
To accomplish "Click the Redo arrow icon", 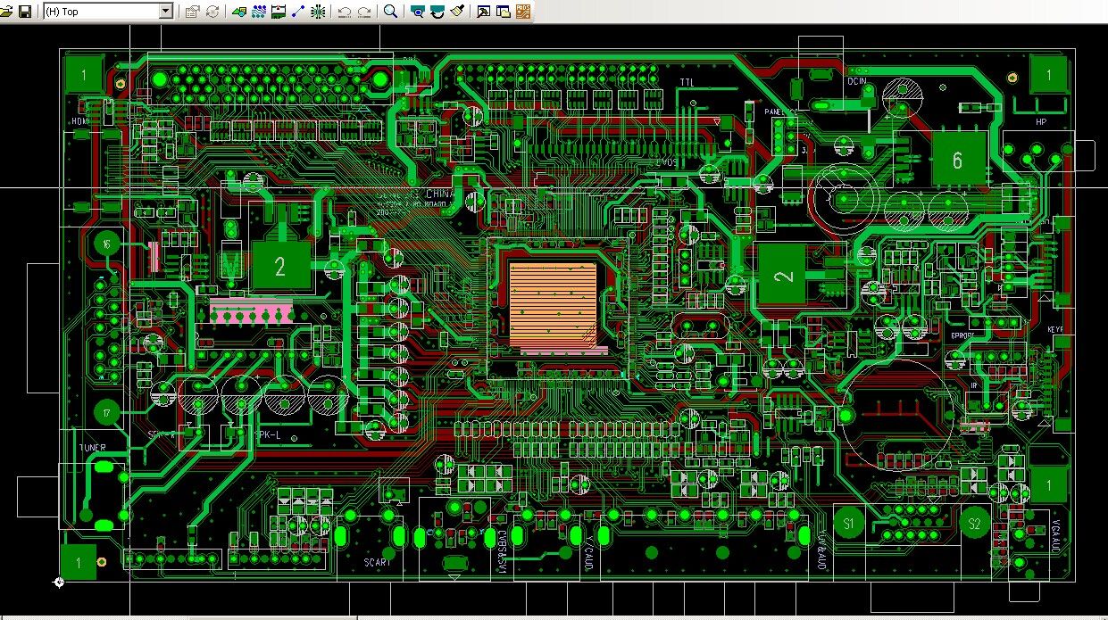I will 364,12.
